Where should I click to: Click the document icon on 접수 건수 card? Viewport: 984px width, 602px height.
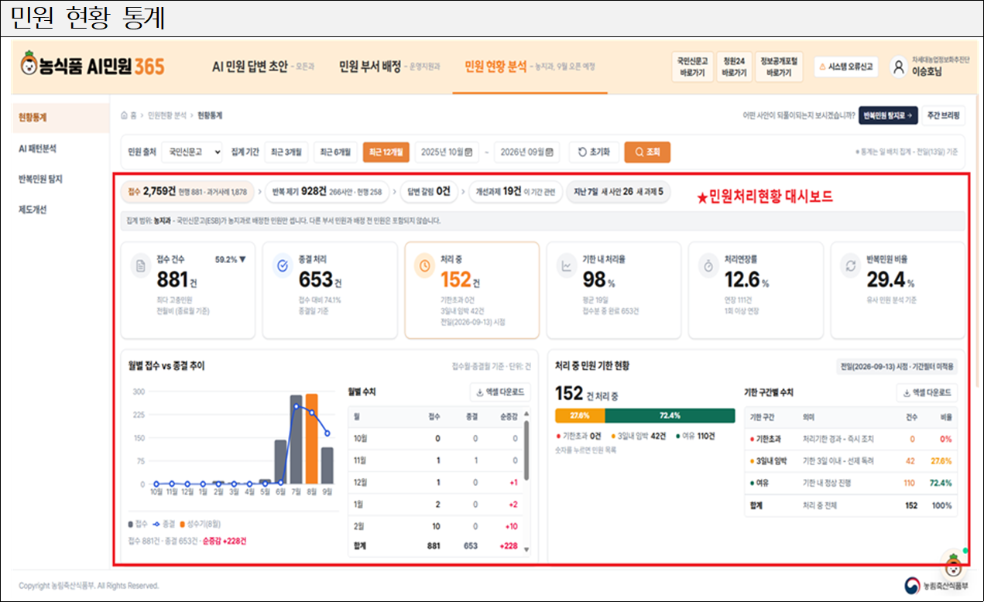pyautogui.click(x=141, y=266)
